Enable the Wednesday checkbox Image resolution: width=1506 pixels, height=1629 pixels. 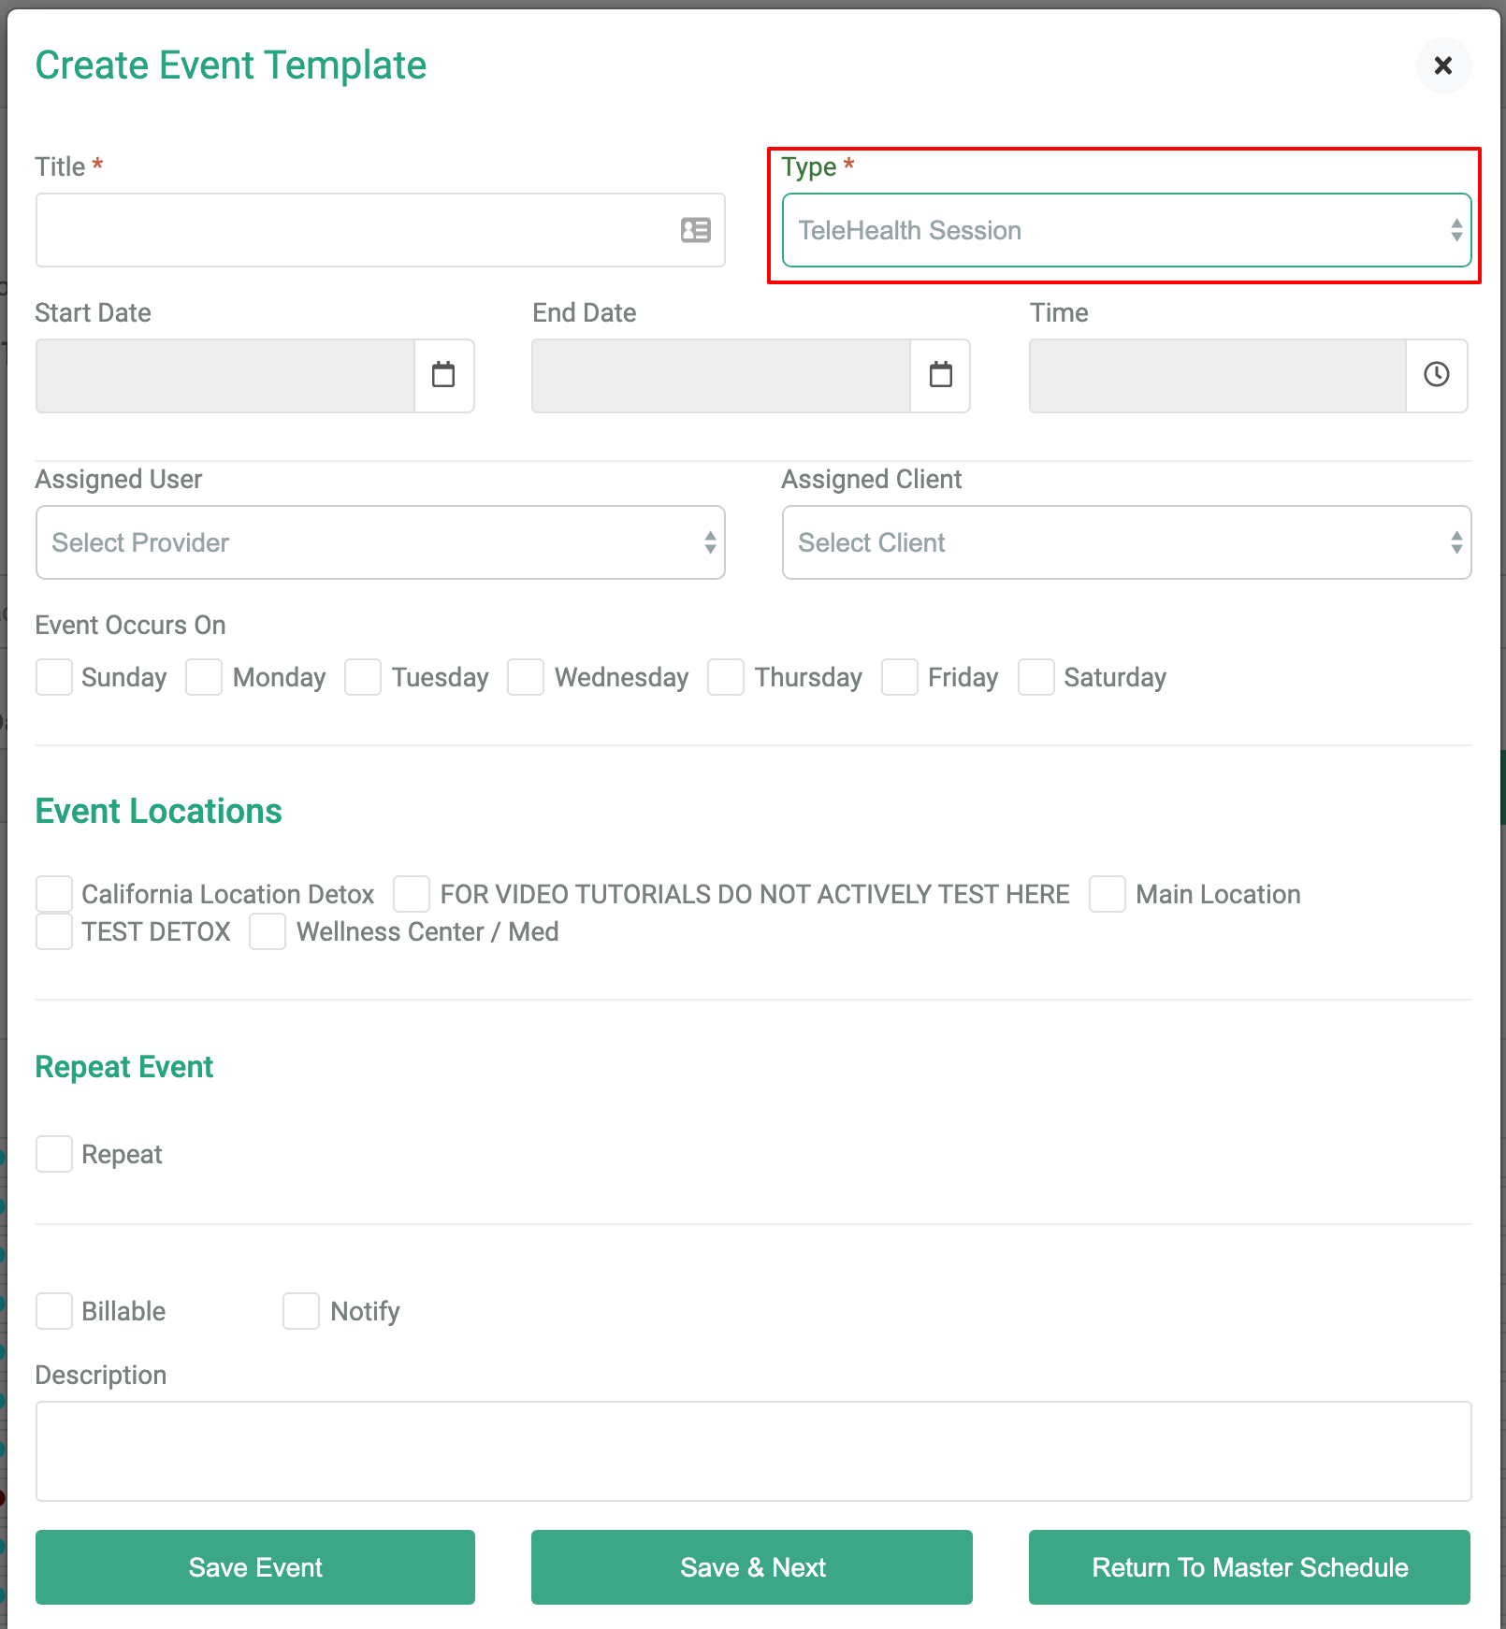click(x=526, y=677)
